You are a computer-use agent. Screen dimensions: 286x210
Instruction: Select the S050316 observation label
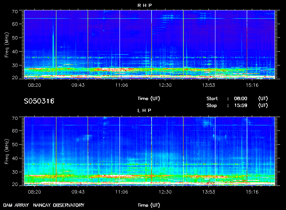click(39, 101)
